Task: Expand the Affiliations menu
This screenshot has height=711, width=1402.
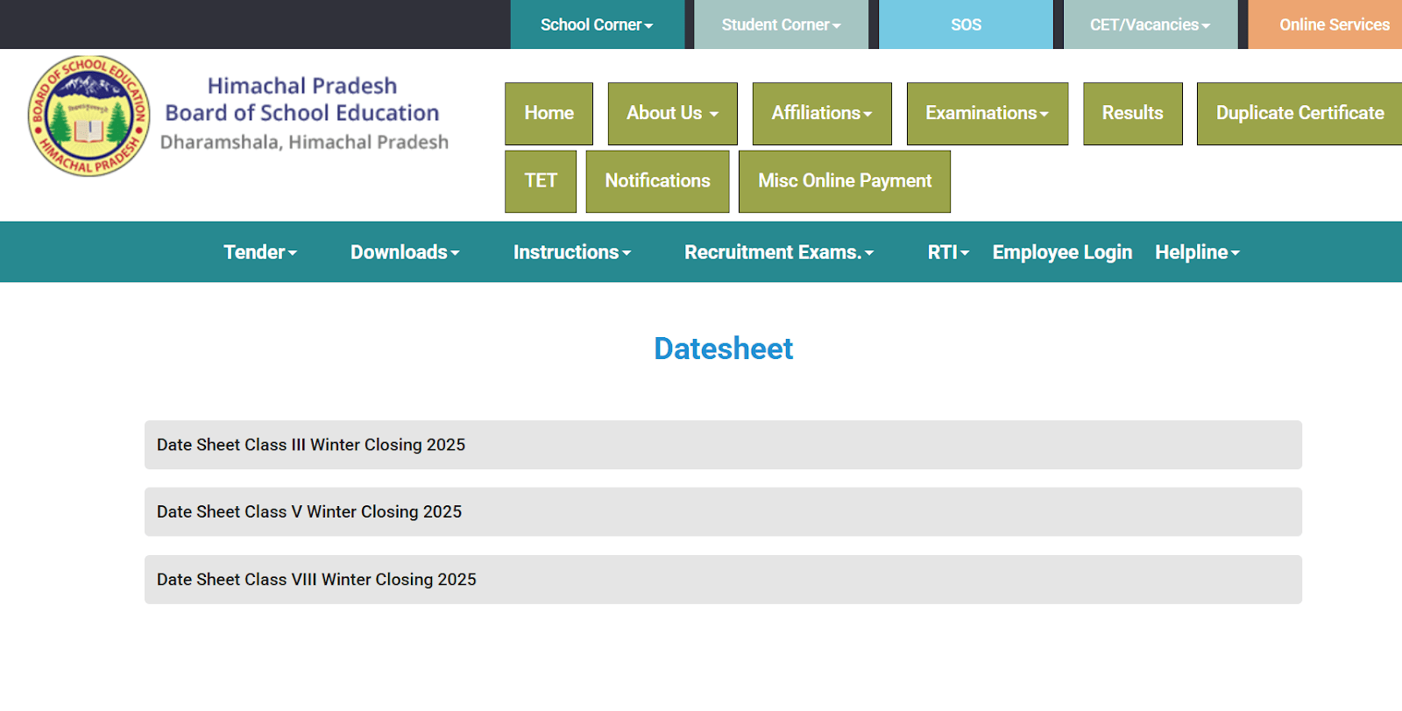Action: (x=822, y=113)
